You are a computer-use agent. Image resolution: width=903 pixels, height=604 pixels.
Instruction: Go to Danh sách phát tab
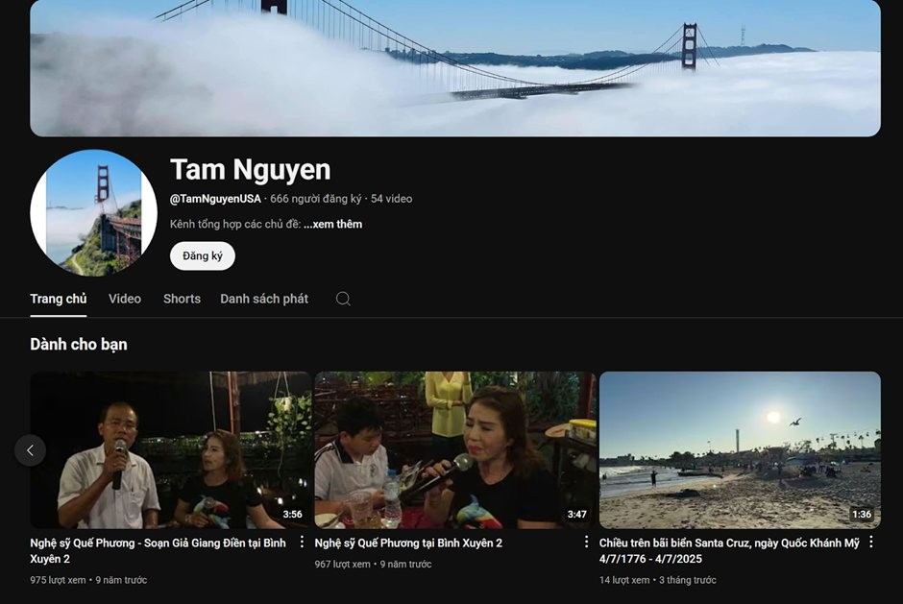[264, 299]
